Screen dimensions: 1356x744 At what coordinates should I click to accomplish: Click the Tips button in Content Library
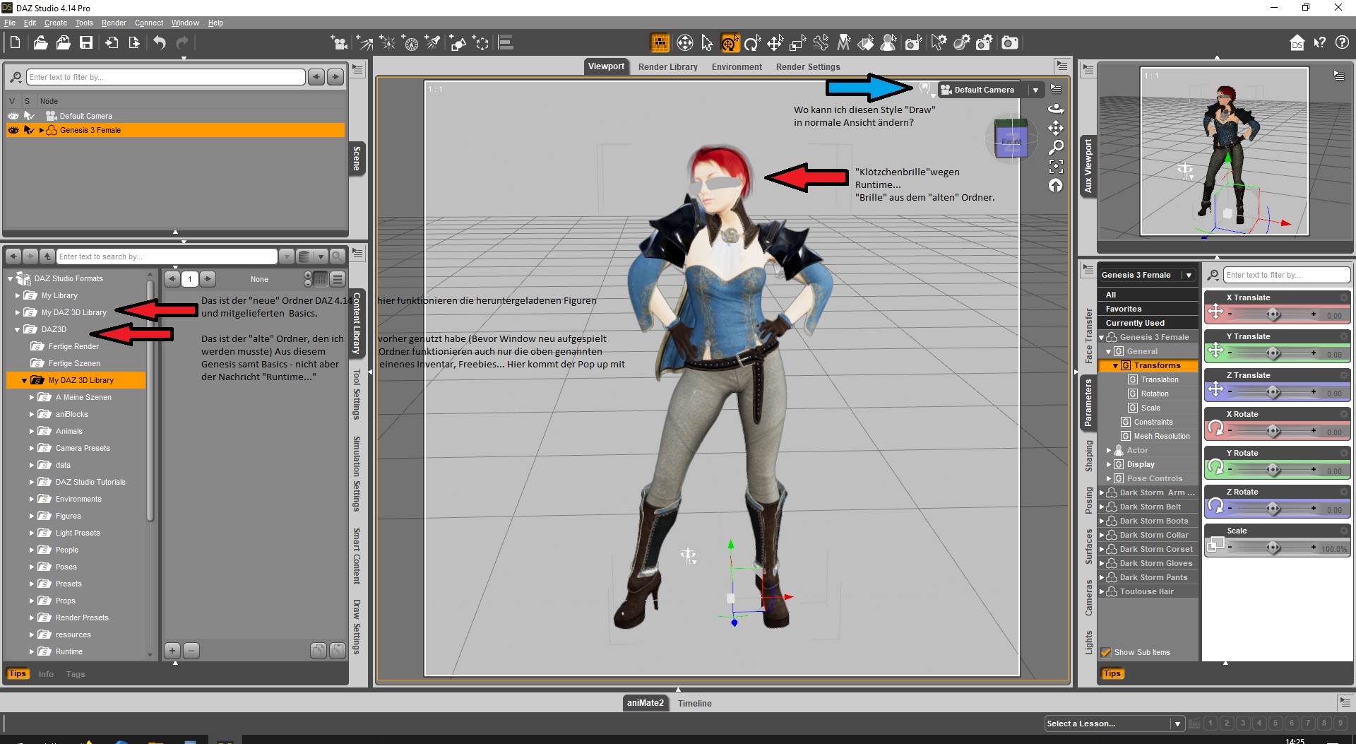[x=18, y=674]
